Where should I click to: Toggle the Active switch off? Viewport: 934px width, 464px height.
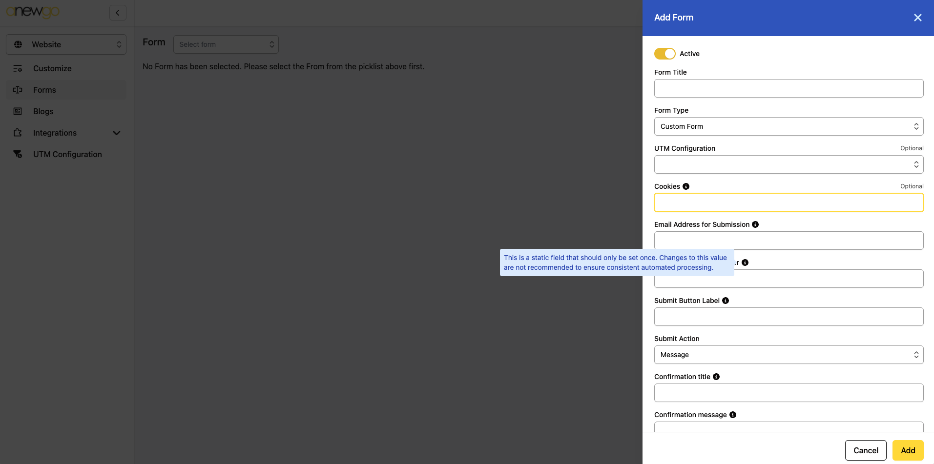coord(664,54)
